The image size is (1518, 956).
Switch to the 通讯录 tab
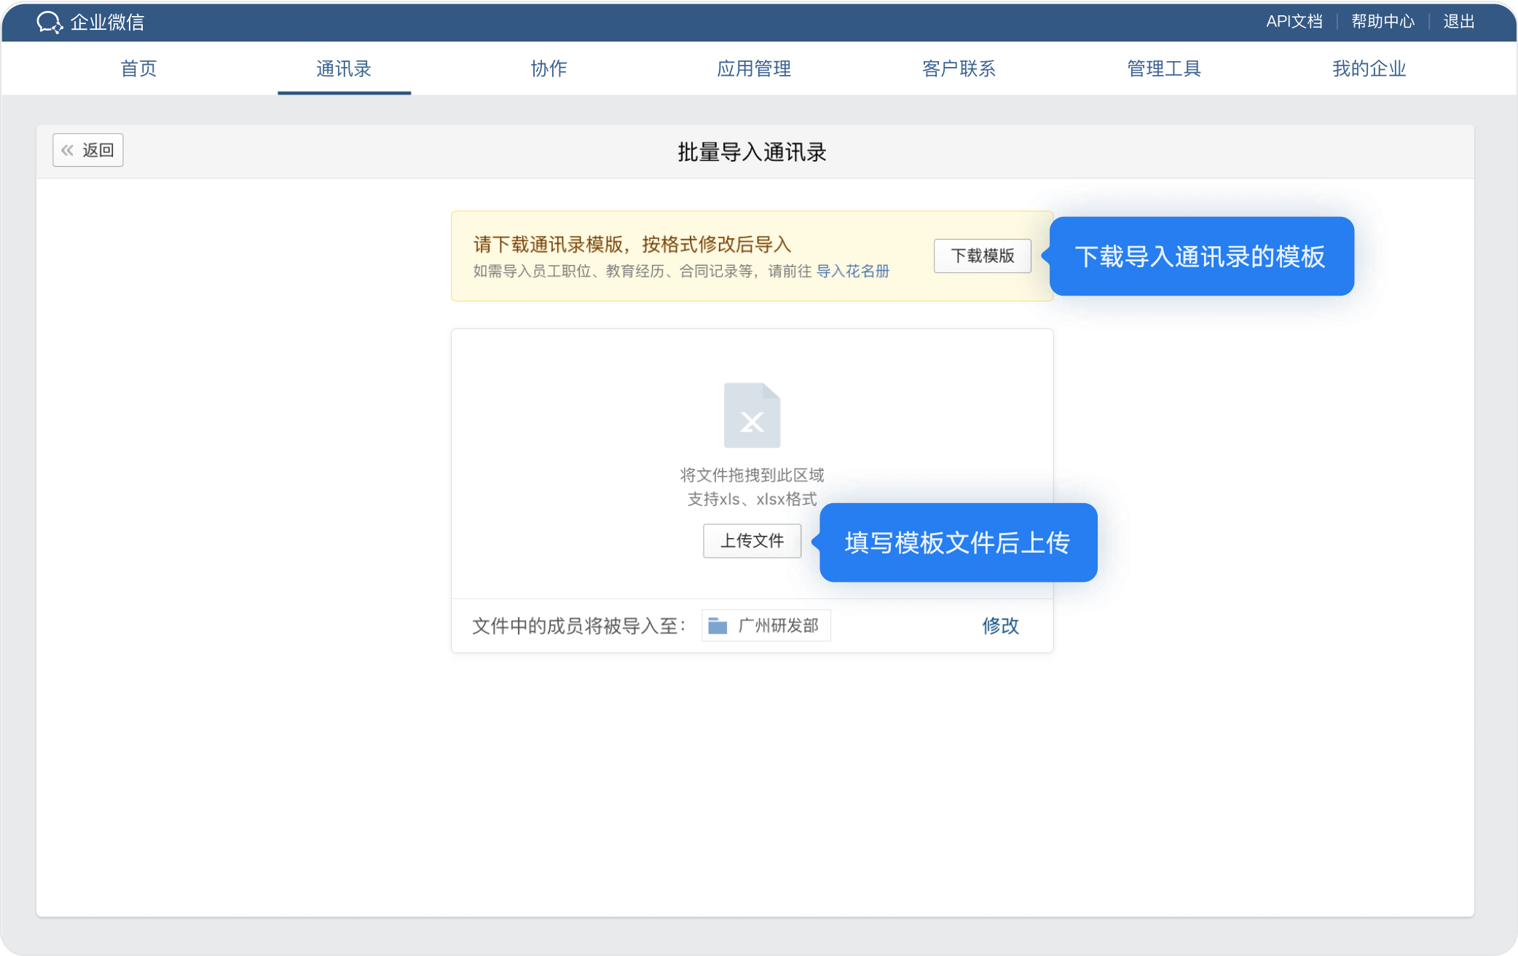(x=344, y=68)
